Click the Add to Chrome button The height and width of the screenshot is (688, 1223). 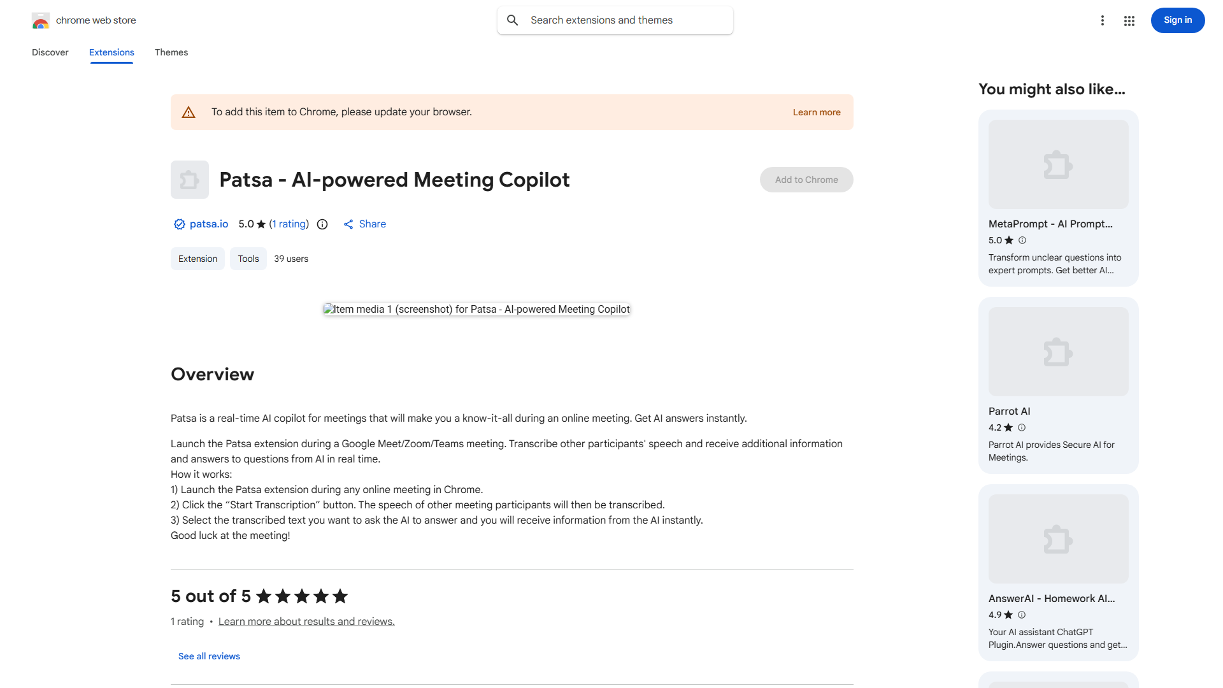click(x=806, y=180)
